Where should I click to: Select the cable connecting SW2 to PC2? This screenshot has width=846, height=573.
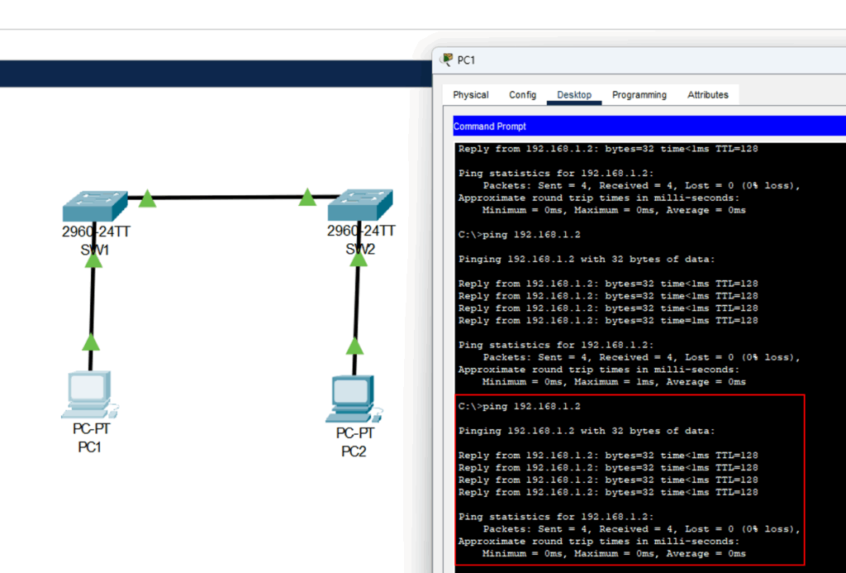(357, 302)
